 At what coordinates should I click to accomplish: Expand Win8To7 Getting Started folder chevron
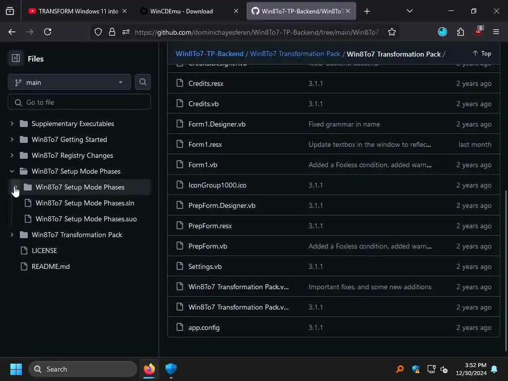click(x=12, y=139)
